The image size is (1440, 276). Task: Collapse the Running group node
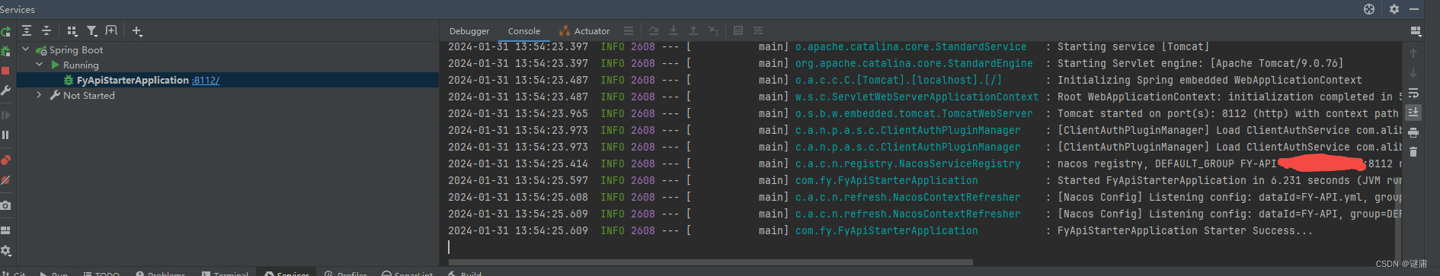(x=40, y=65)
